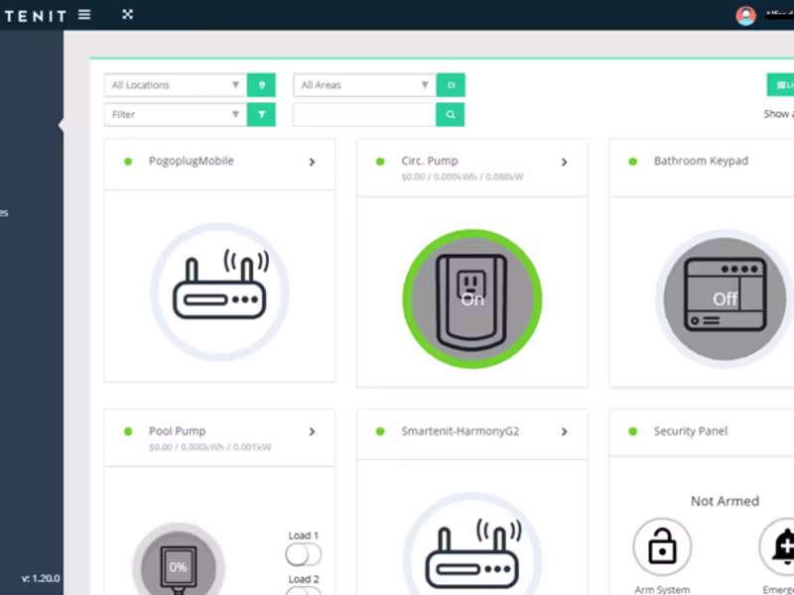Click the PogoplugMobile green status dot
Image resolution: width=794 pixels, height=595 pixels.
(128, 162)
